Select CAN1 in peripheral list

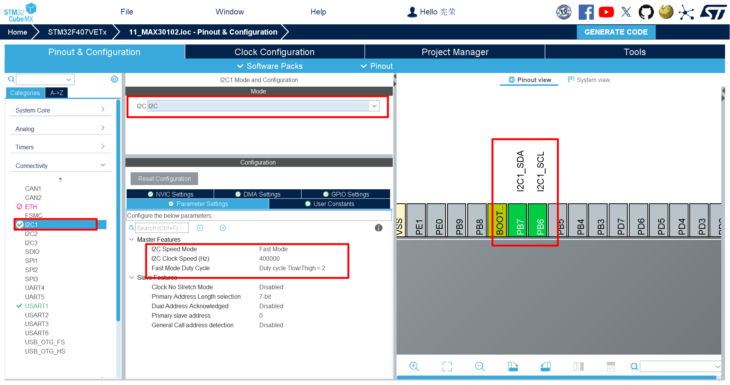pyautogui.click(x=33, y=189)
